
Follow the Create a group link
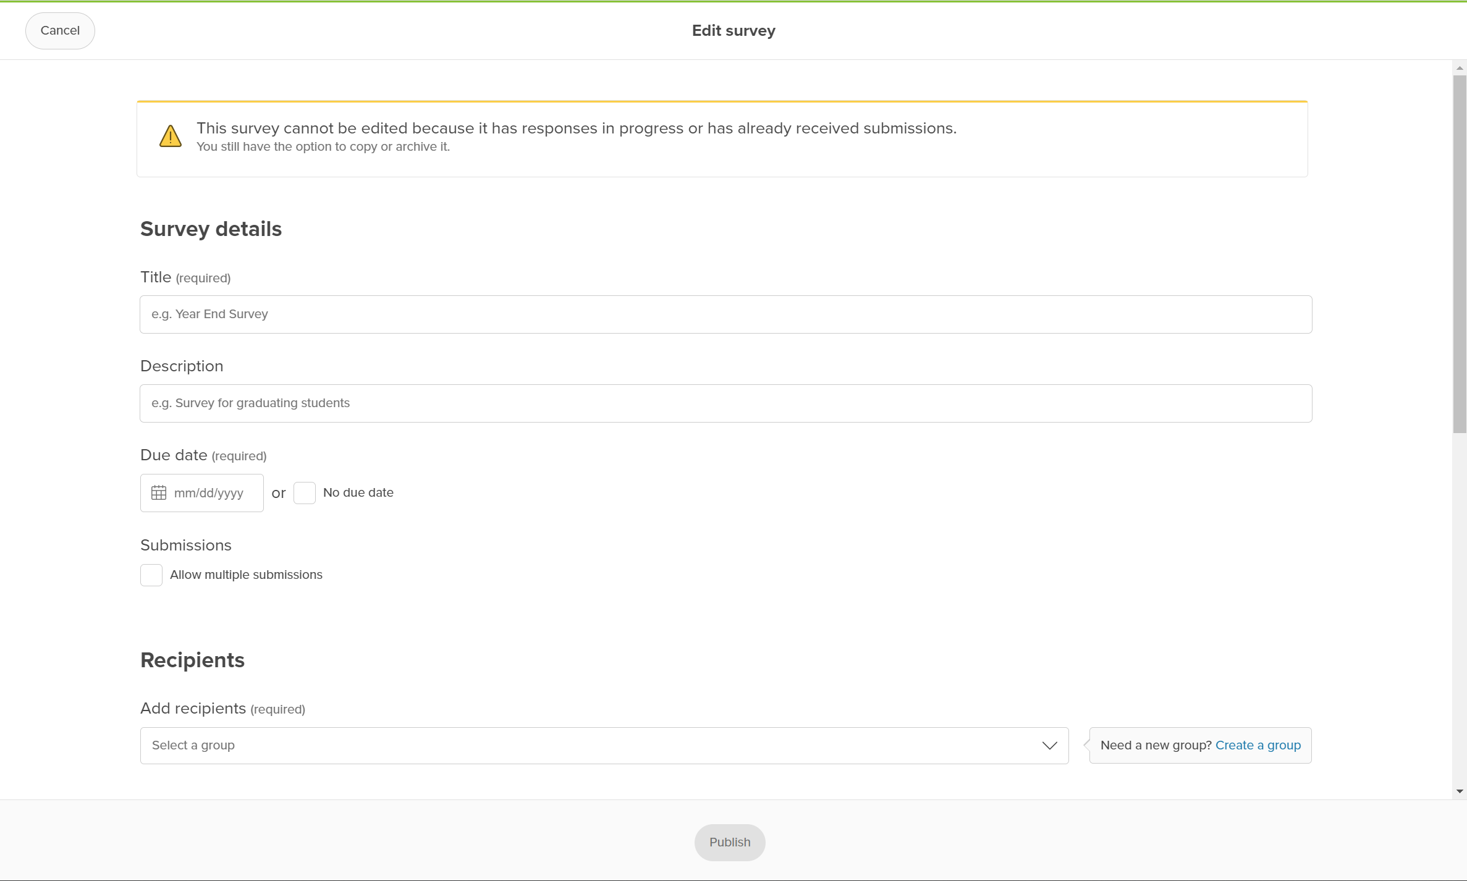tap(1258, 745)
